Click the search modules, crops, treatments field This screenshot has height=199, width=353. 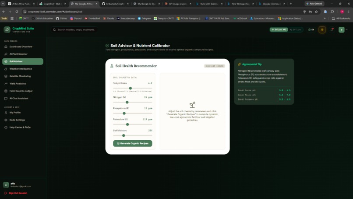74,30
